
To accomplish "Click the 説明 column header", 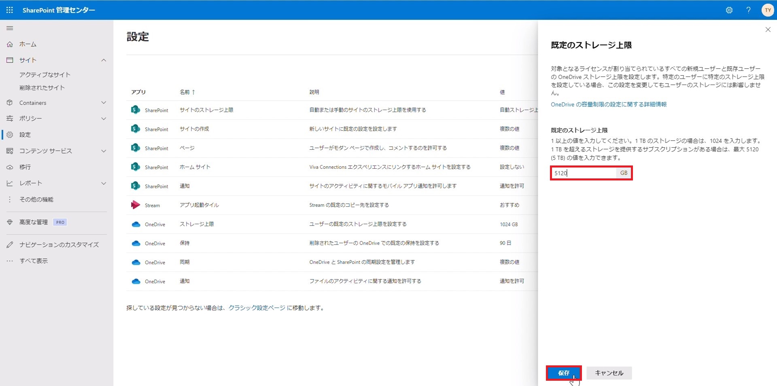I will [314, 92].
